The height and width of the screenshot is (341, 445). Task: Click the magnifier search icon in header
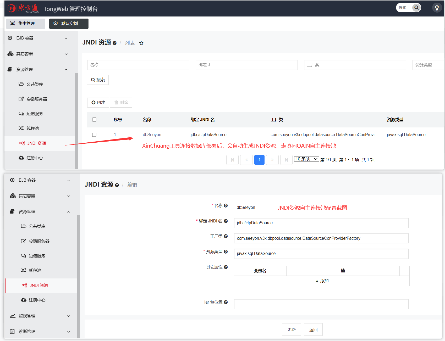[x=416, y=8]
